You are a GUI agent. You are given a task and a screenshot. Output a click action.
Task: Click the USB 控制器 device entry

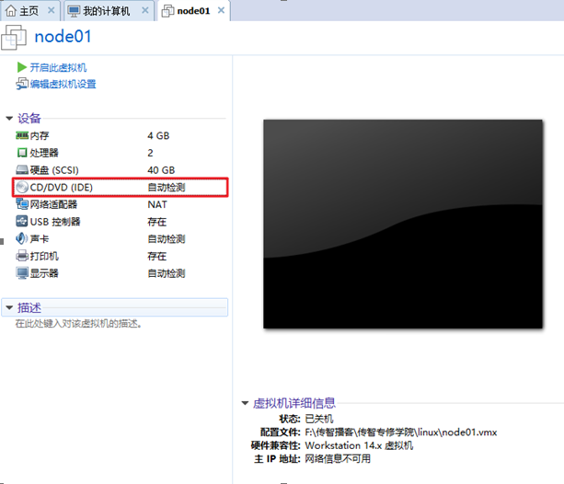click(x=55, y=222)
